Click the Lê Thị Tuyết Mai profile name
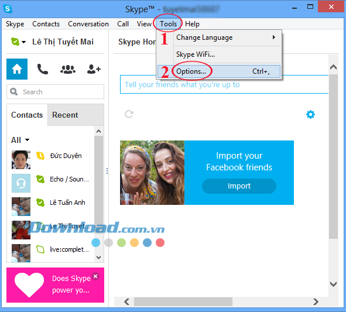The width and height of the screenshot is (346, 312). [63, 42]
